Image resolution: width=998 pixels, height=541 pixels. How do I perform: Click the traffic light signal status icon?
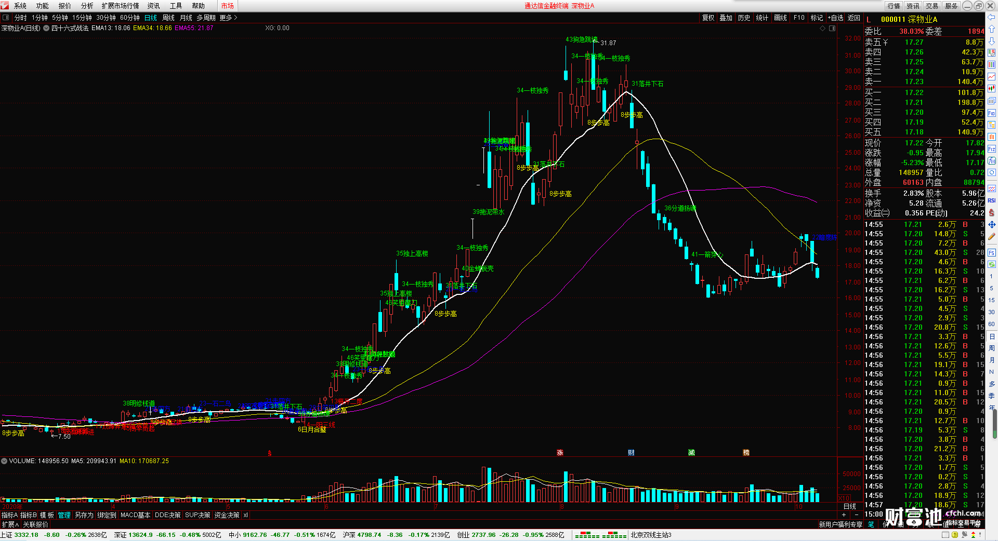(x=974, y=535)
